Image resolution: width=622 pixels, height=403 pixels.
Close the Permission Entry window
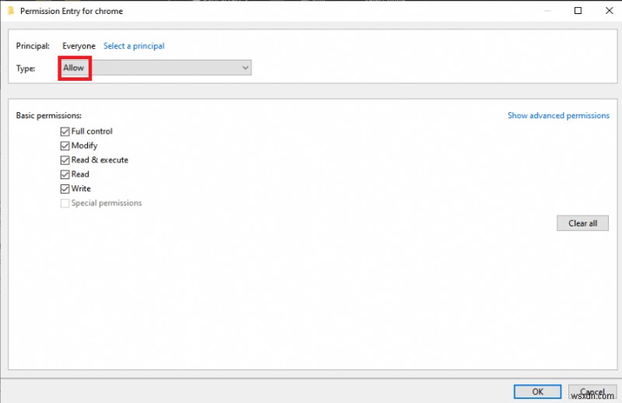coord(610,11)
